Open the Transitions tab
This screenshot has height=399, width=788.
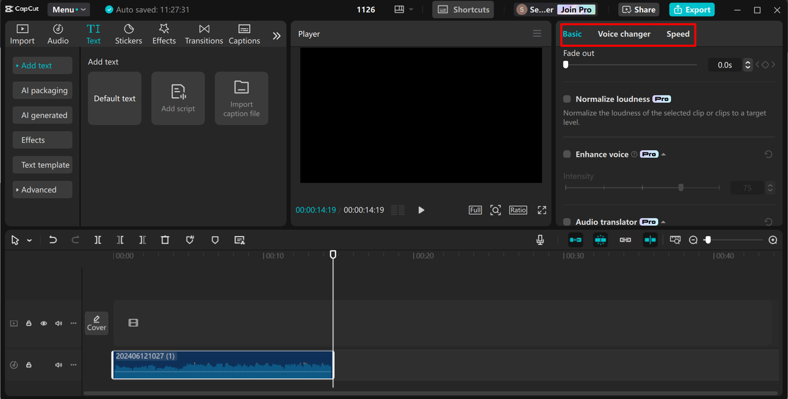click(204, 34)
